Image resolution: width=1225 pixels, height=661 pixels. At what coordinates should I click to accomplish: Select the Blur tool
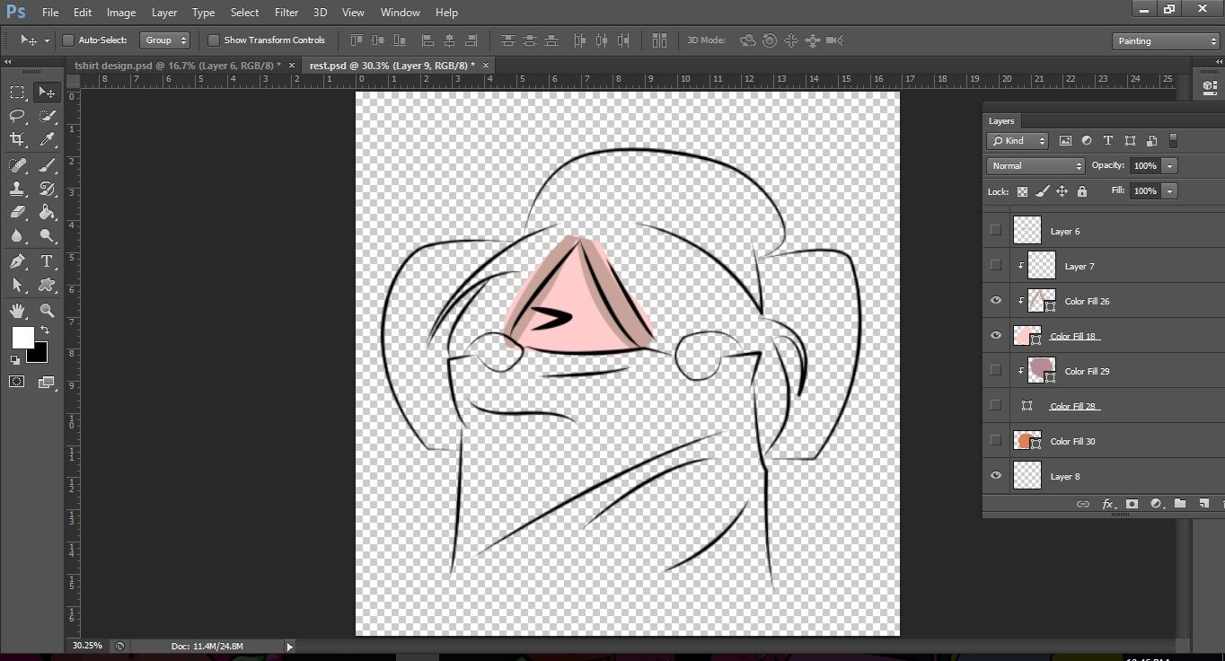[x=17, y=236]
